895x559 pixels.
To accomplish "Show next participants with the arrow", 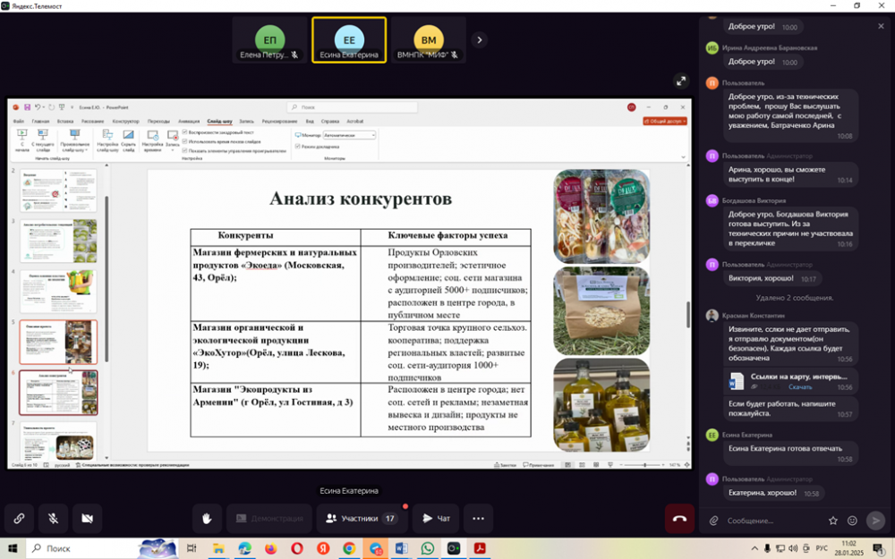I will [x=480, y=39].
